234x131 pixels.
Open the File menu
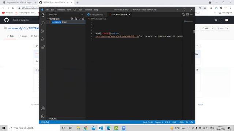pos(47,9)
